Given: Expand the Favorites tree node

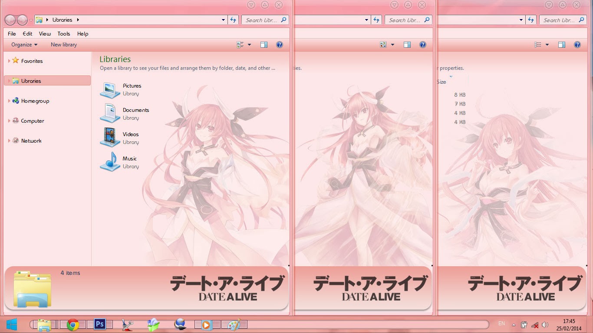Looking at the screenshot, I should 9,61.
